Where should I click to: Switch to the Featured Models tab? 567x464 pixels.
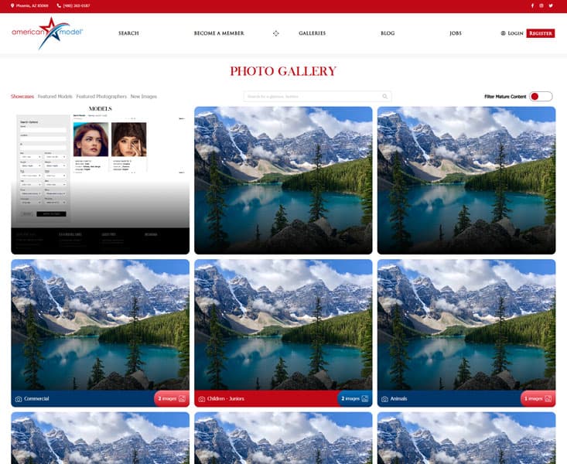(55, 97)
